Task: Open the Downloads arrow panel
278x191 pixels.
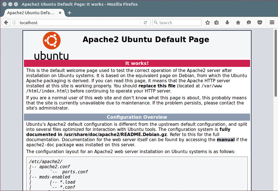Action: pos(227,23)
